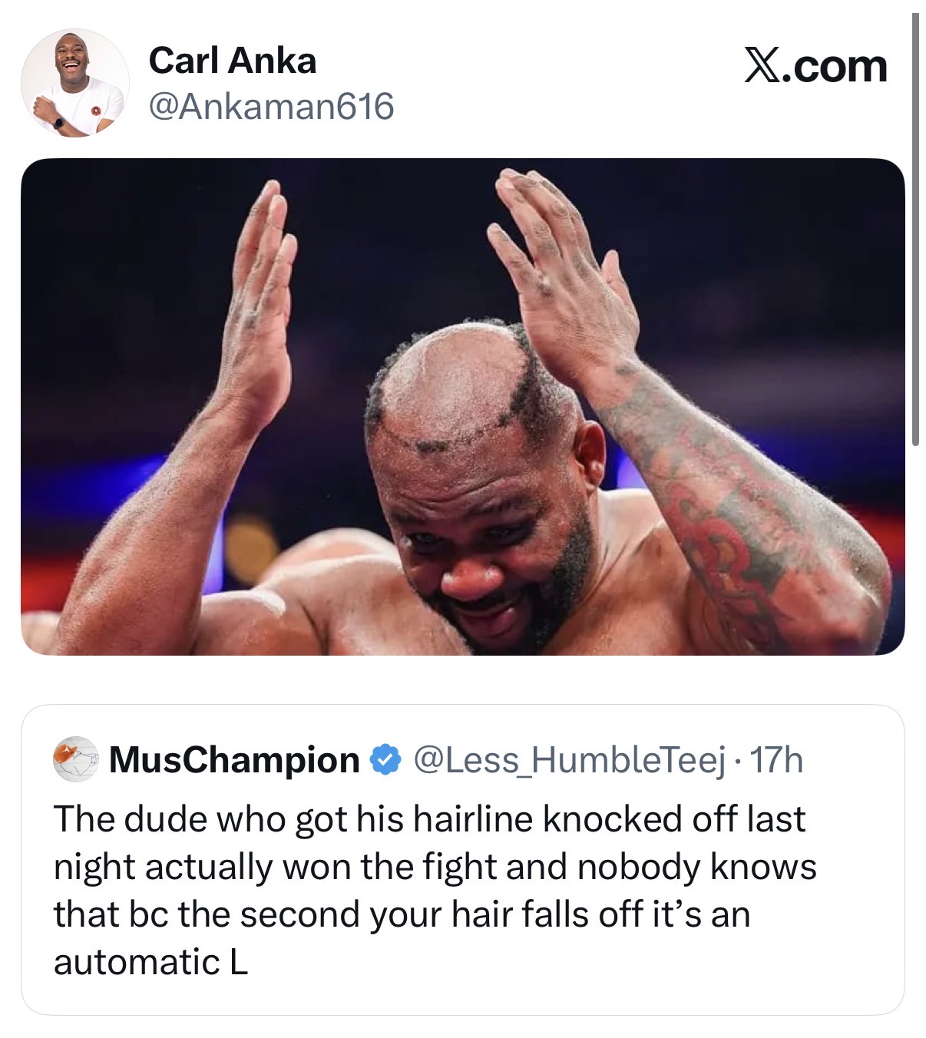Open the Carl Anka display name
The width and height of the screenshot is (926, 1038).
[232, 61]
